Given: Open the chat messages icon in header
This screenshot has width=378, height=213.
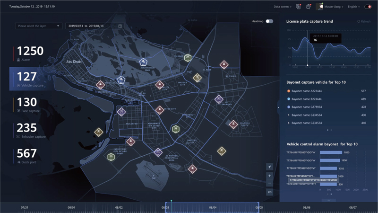Looking at the screenshot, I should point(308,7).
